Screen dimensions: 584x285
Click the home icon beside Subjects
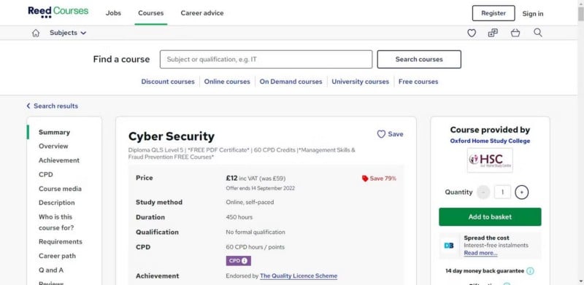pyautogui.click(x=36, y=33)
